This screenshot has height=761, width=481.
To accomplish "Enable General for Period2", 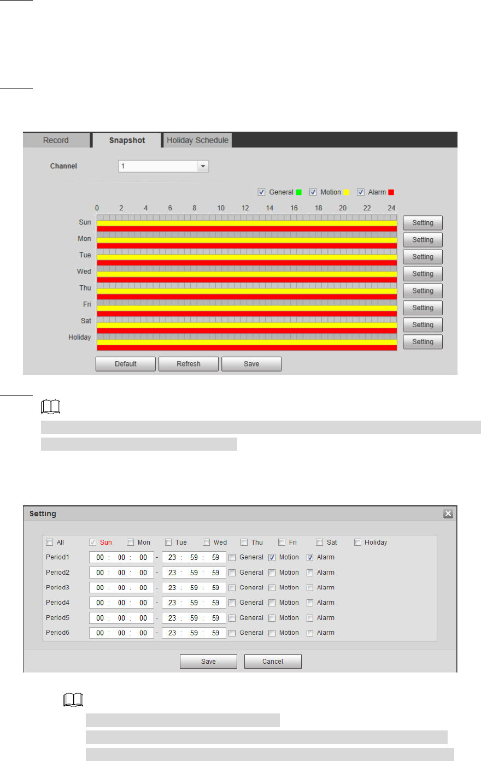I will pyautogui.click(x=232, y=573).
